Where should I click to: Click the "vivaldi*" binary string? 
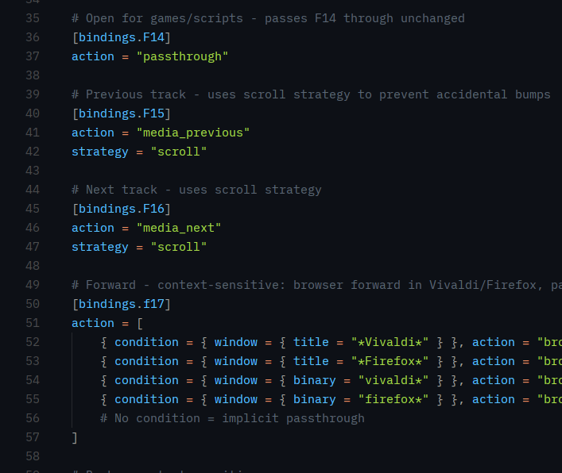point(393,380)
